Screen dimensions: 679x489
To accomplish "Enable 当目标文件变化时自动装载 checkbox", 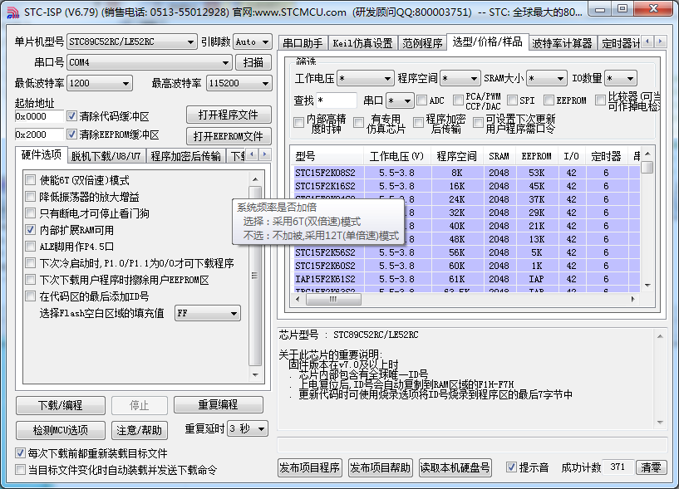I will pyautogui.click(x=20, y=470).
